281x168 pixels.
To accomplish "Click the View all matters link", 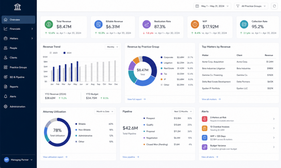I will pyautogui.click(x=211, y=99).
